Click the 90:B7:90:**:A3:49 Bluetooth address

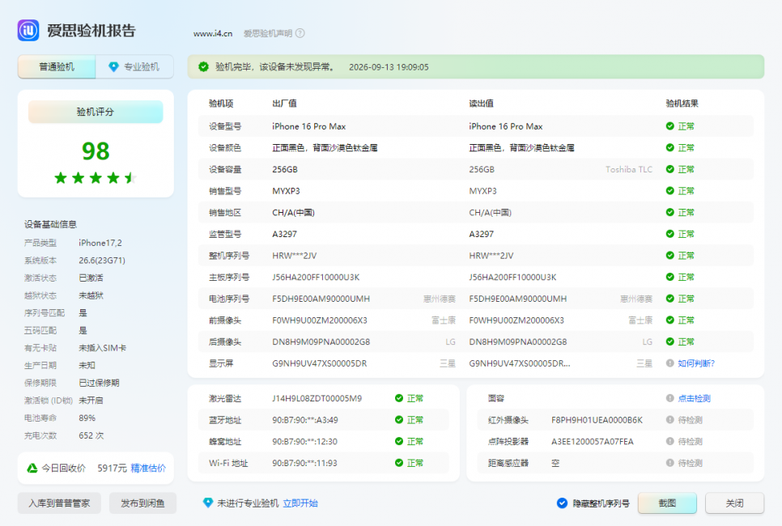click(x=304, y=420)
